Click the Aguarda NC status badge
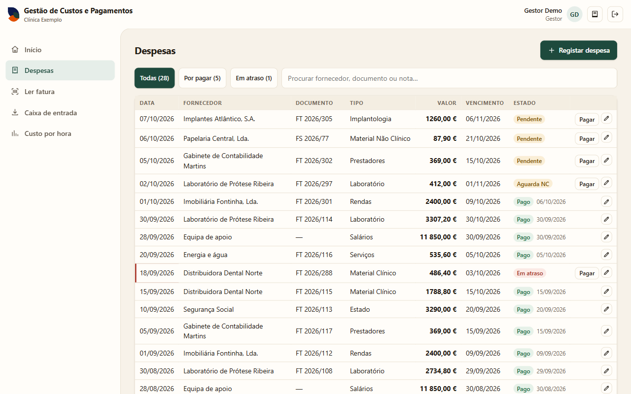The width and height of the screenshot is (631, 394). coord(533,184)
